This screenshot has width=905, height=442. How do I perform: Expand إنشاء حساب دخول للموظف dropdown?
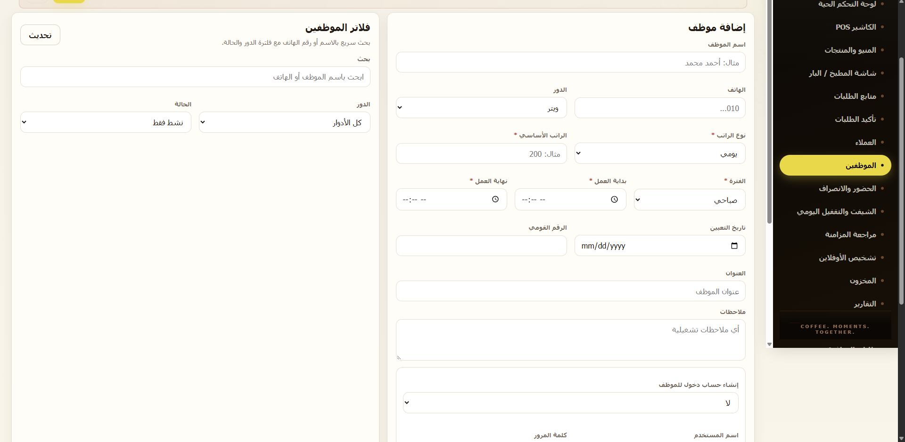571,403
